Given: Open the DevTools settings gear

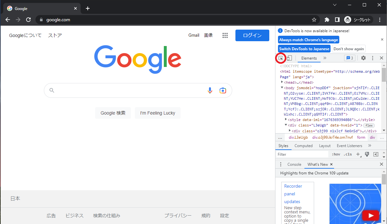Looking at the screenshot, I should pos(364,58).
